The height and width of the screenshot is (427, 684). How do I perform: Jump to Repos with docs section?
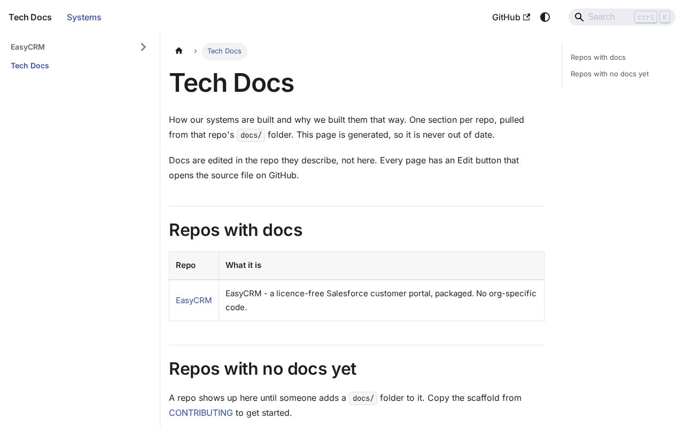pyautogui.click(x=598, y=57)
